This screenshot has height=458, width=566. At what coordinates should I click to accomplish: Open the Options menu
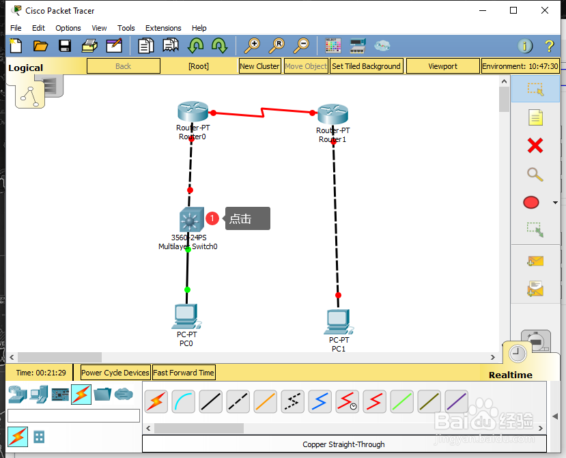tap(68, 28)
